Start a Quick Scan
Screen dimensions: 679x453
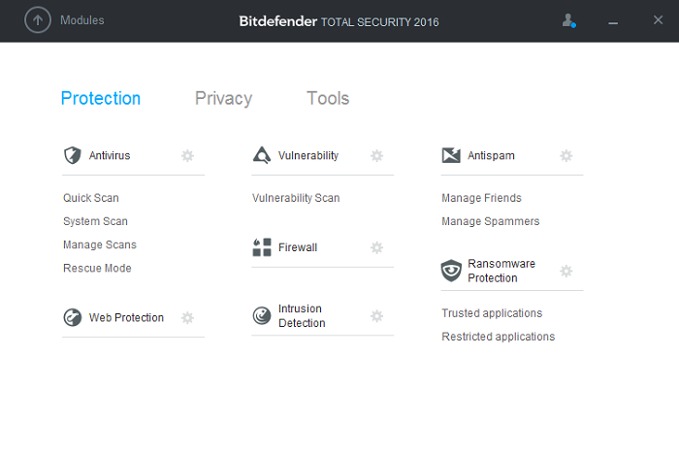tap(91, 198)
